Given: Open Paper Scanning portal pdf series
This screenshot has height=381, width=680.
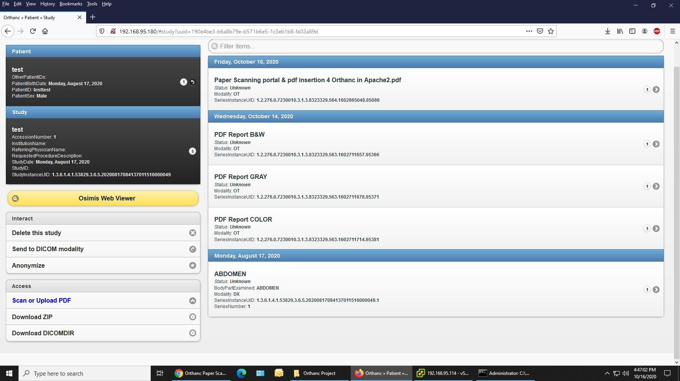Looking at the screenshot, I should [436, 89].
